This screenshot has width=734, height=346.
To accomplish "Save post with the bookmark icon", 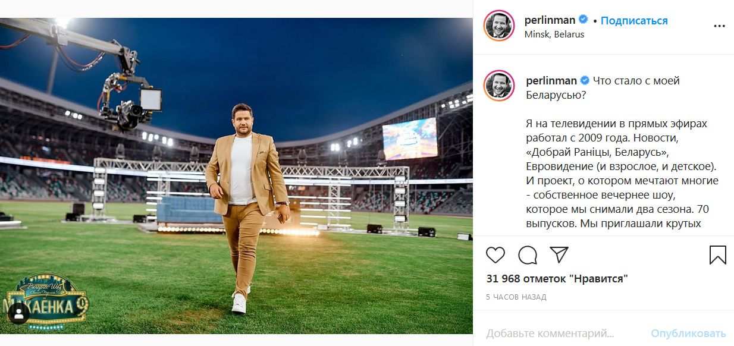I will (x=718, y=255).
